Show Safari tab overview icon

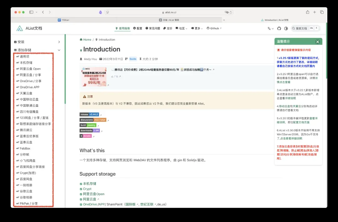(x=322, y=12)
